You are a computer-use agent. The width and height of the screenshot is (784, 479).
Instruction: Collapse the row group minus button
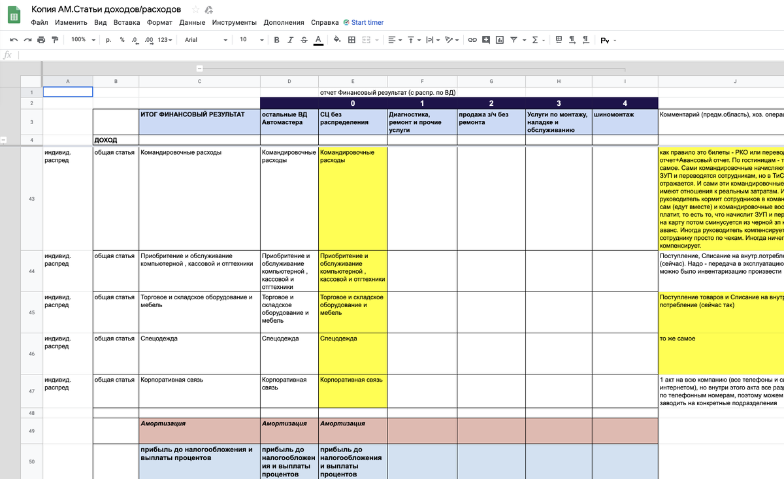[x=4, y=139]
